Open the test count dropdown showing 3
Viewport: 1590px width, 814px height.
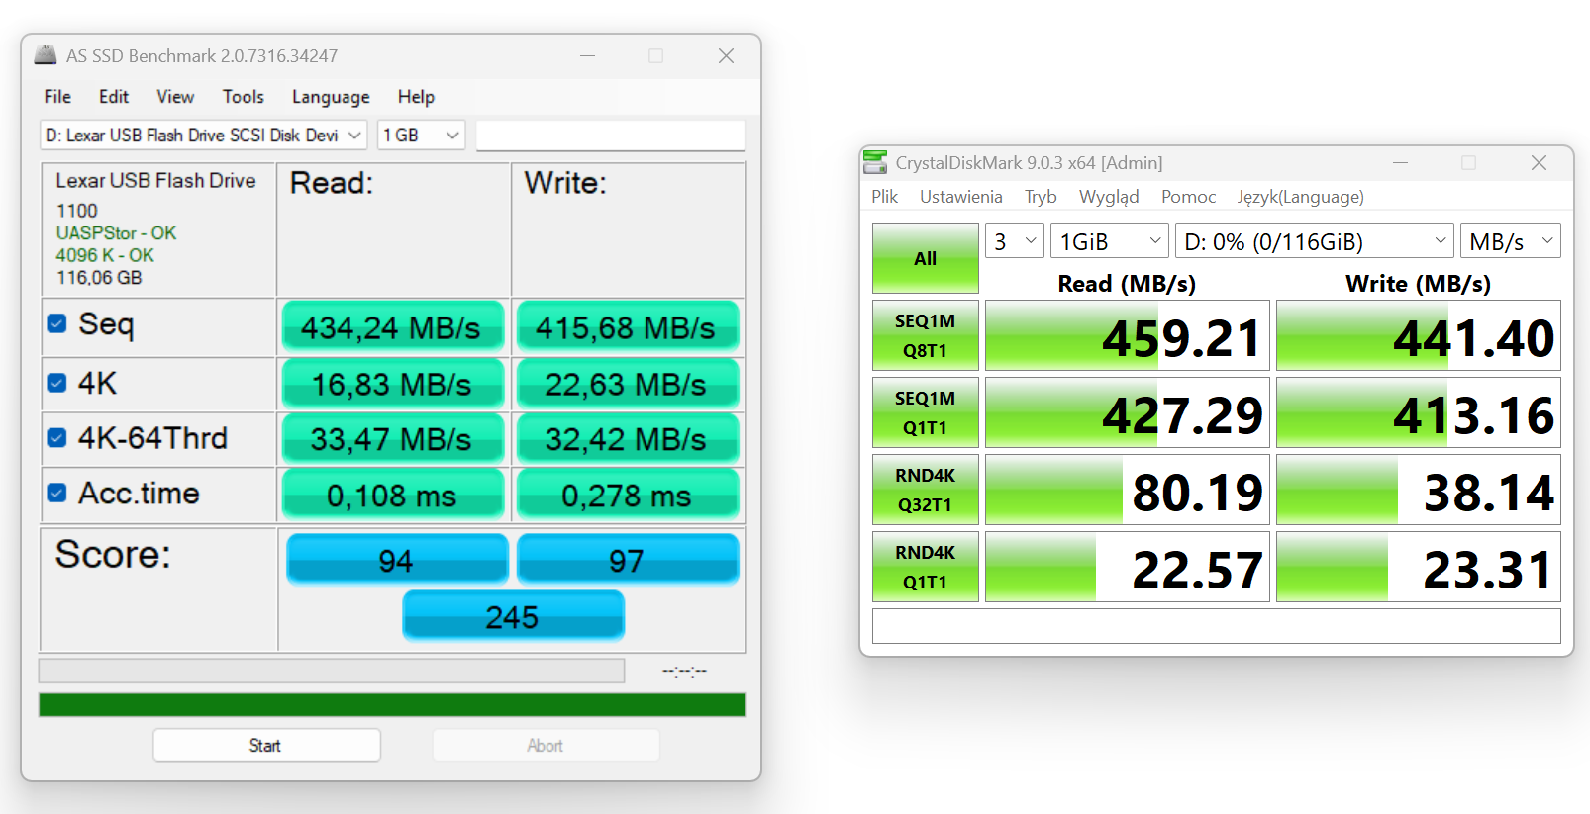coord(1015,241)
